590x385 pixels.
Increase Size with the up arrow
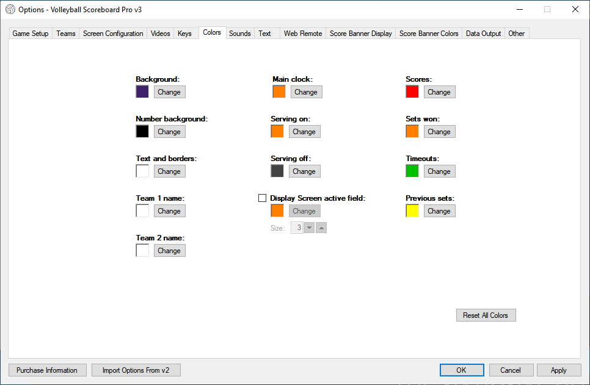(321, 228)
